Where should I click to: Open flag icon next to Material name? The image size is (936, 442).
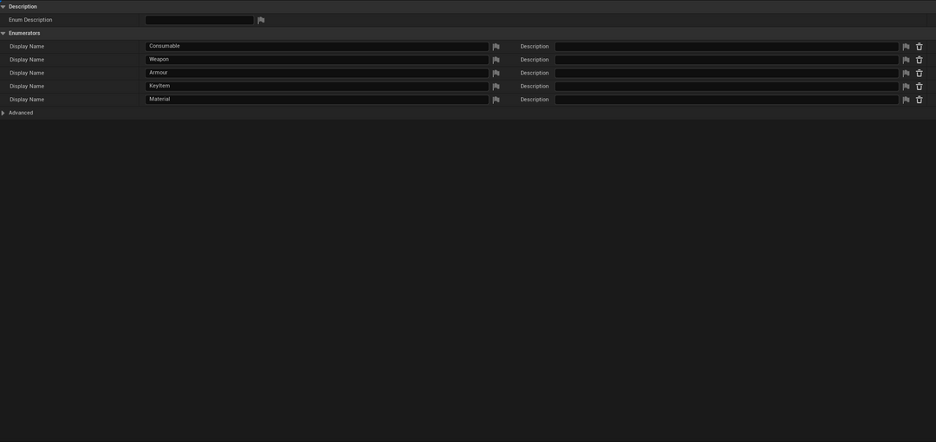coord(496,100)
